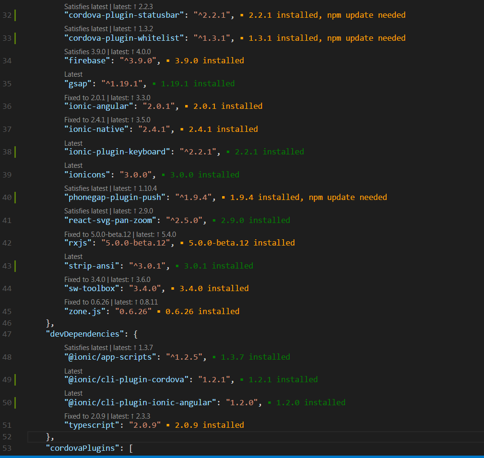The image size is (484, 458).
Task: Click the "ionic-native" key
Action: 96,129
